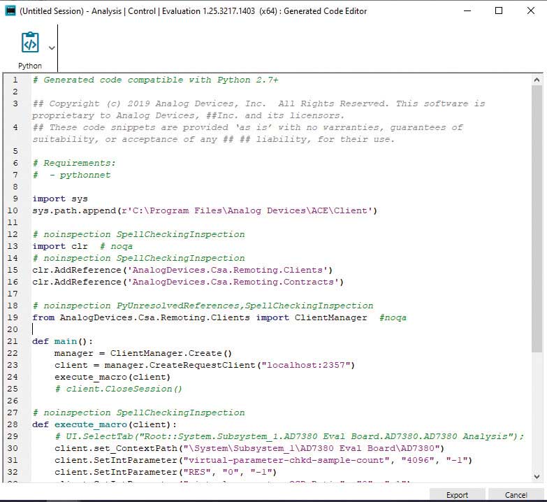Viewport: 547px width, 502px height.
Task: Click the application icon in title bar
Action: [x=10, y=10]
